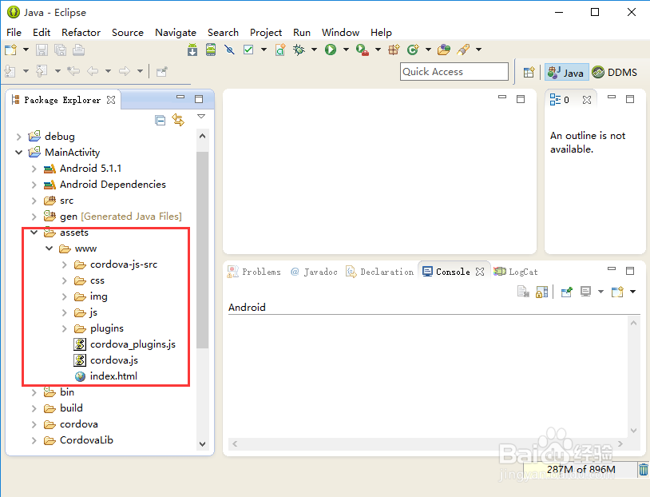Viewport: 650px width, 497px height.
Task: Maximize the Console panel
Action: coord(630,271)
